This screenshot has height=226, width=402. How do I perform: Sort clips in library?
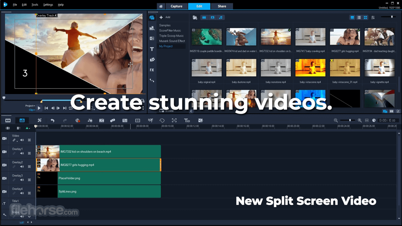click(373, 18)
